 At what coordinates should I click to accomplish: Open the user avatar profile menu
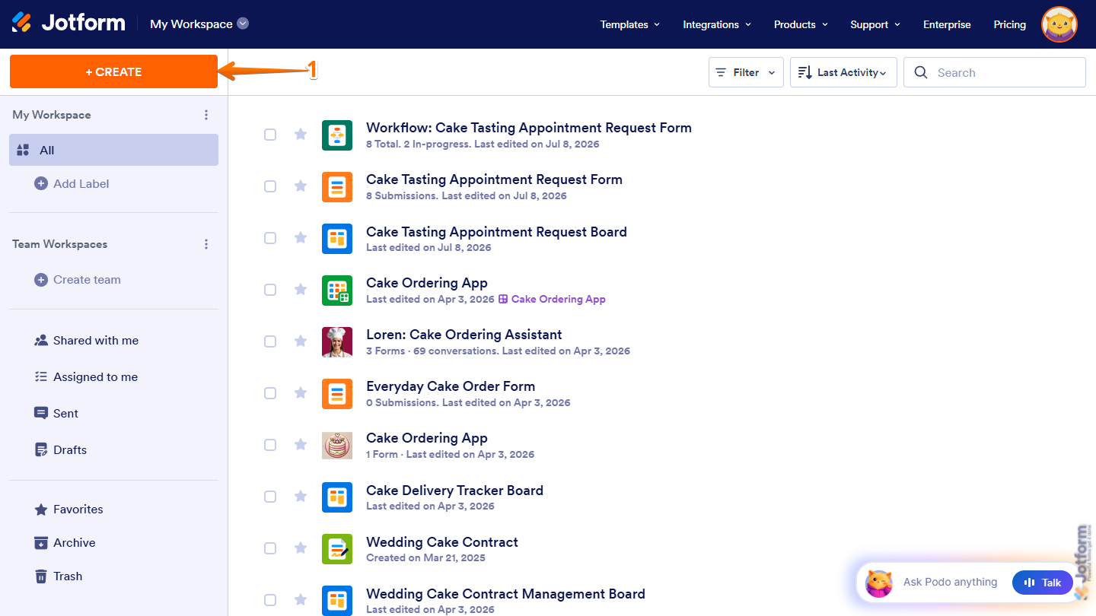1059,24
